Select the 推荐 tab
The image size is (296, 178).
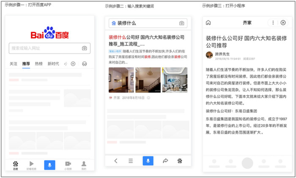(x=26, y=64)
